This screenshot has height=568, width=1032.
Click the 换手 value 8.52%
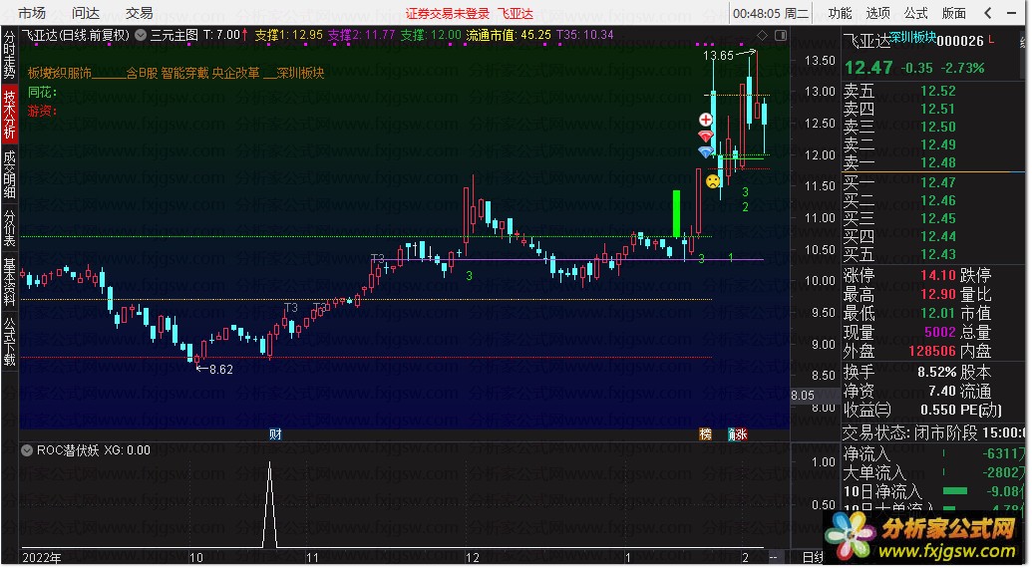point(936,372)
